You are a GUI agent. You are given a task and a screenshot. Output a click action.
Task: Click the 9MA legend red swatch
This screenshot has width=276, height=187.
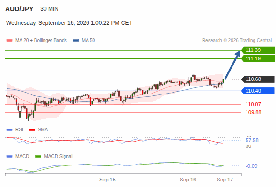point(32,130)
